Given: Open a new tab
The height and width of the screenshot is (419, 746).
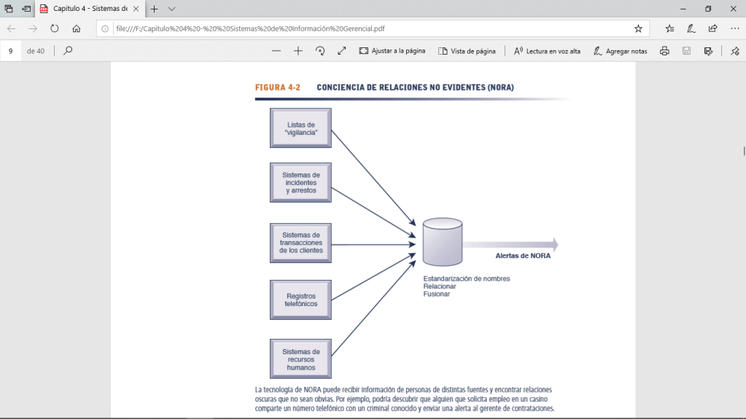Looking at the screenshot, I should [154, 9].
